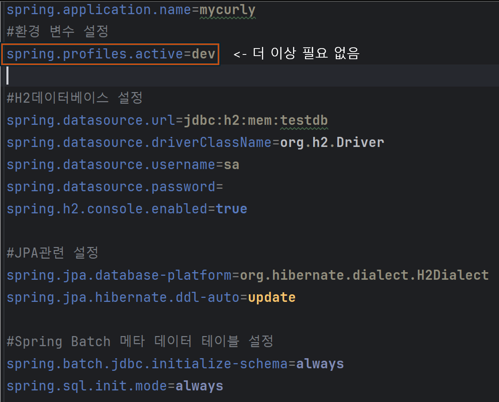This screenshot has height=402, width=499.
Task: Select the 'dev' profile value
Action: [x=204, y=54]
